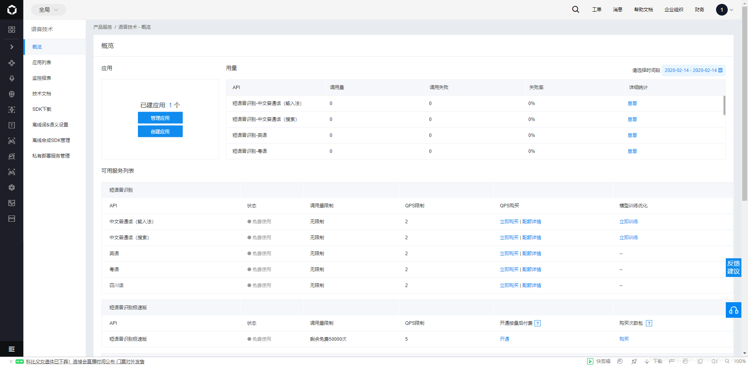
Task: Expand the double-chevron at status bar left
Action: 11,361
